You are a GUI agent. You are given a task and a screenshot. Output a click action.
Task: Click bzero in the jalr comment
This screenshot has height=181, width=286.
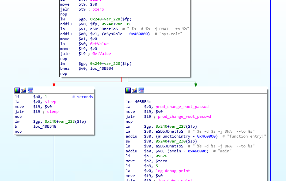point(98,9)
